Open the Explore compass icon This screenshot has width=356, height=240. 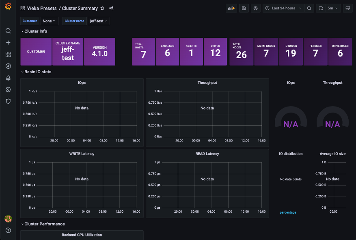point(8,66)
